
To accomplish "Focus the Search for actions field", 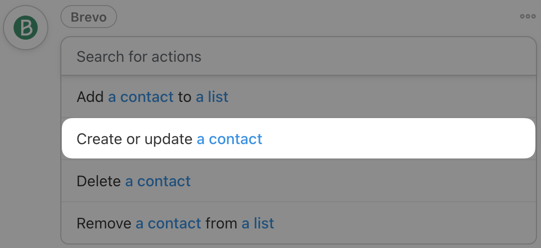I will [x=298, y=57].
